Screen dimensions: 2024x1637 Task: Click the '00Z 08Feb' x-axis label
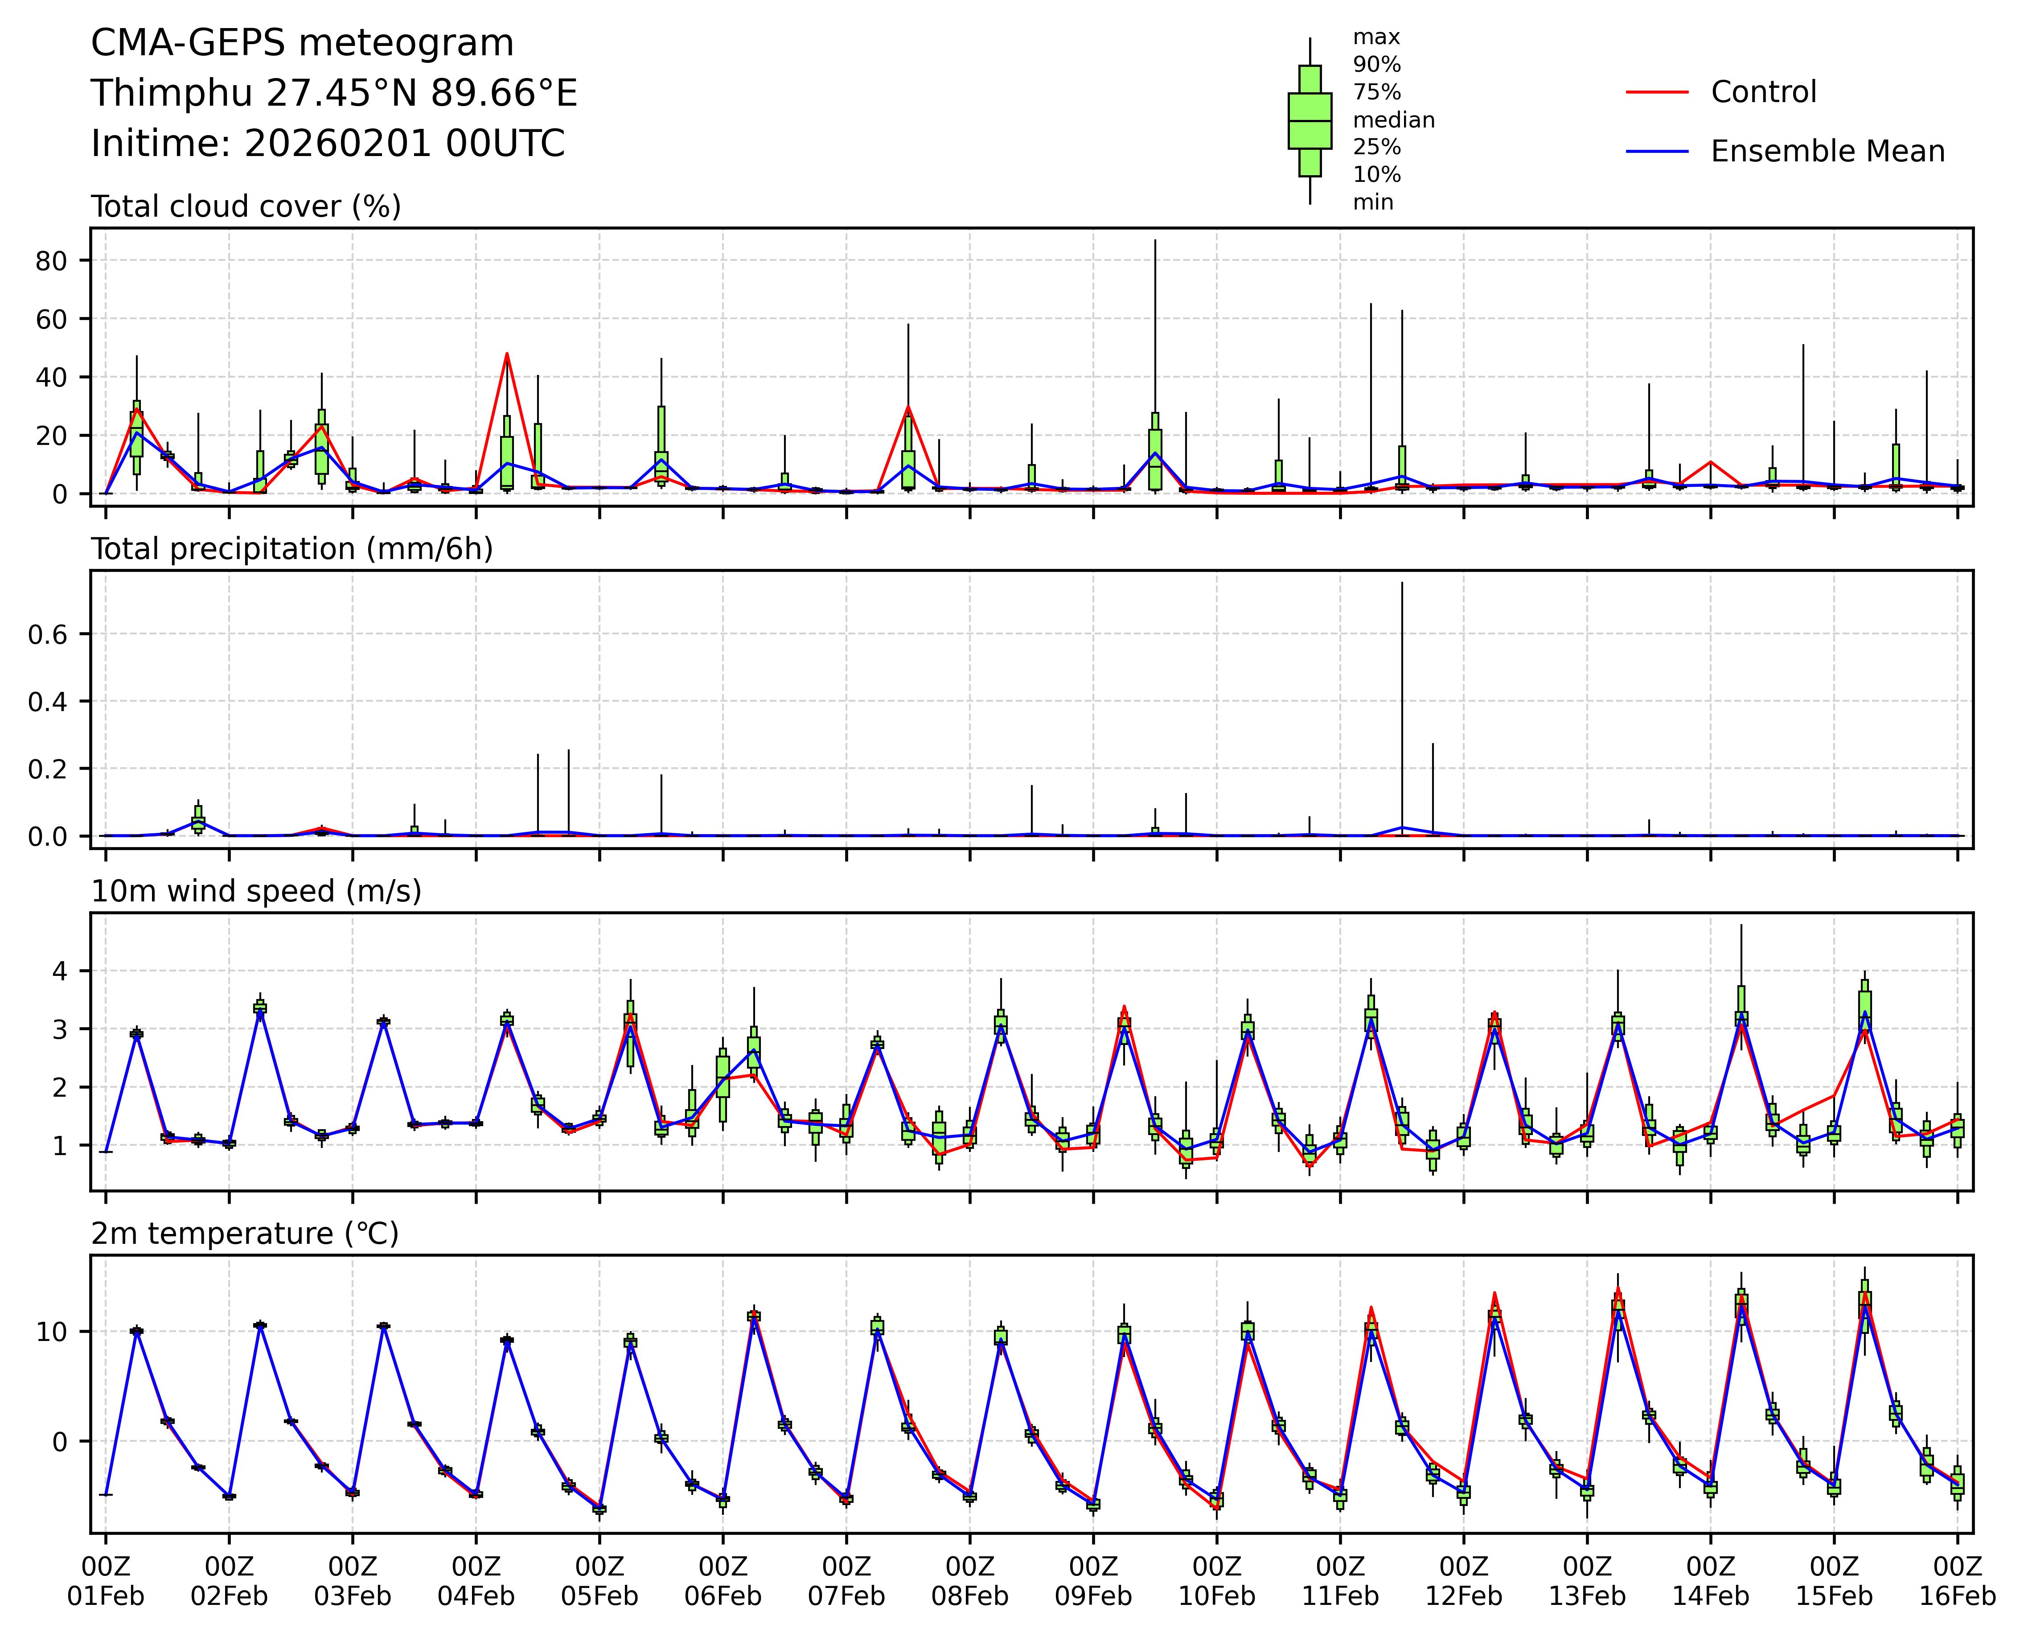[969, 1581]
